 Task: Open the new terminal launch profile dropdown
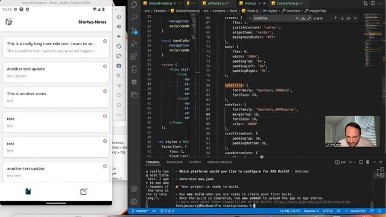[x=355, y=162]
